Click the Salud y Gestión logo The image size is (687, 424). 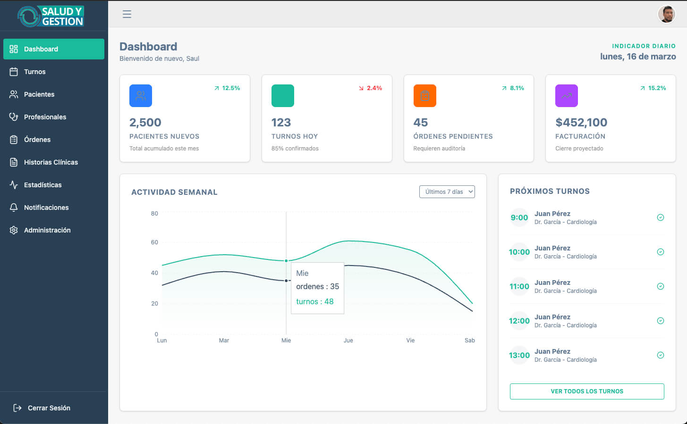coord(51,16)
